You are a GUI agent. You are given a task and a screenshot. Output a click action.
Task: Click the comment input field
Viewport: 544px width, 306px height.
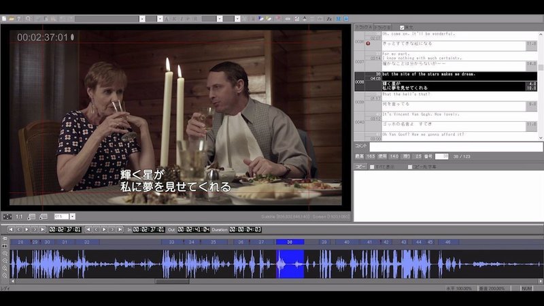click(x=456, y=147)
